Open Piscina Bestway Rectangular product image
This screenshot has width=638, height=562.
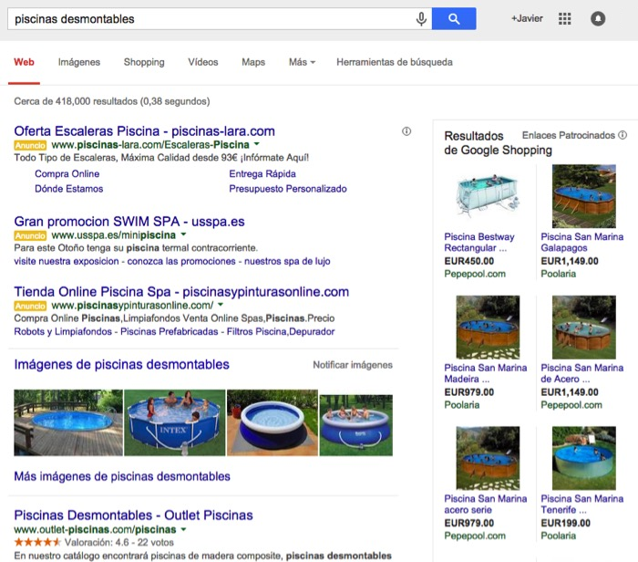[488, 196]
